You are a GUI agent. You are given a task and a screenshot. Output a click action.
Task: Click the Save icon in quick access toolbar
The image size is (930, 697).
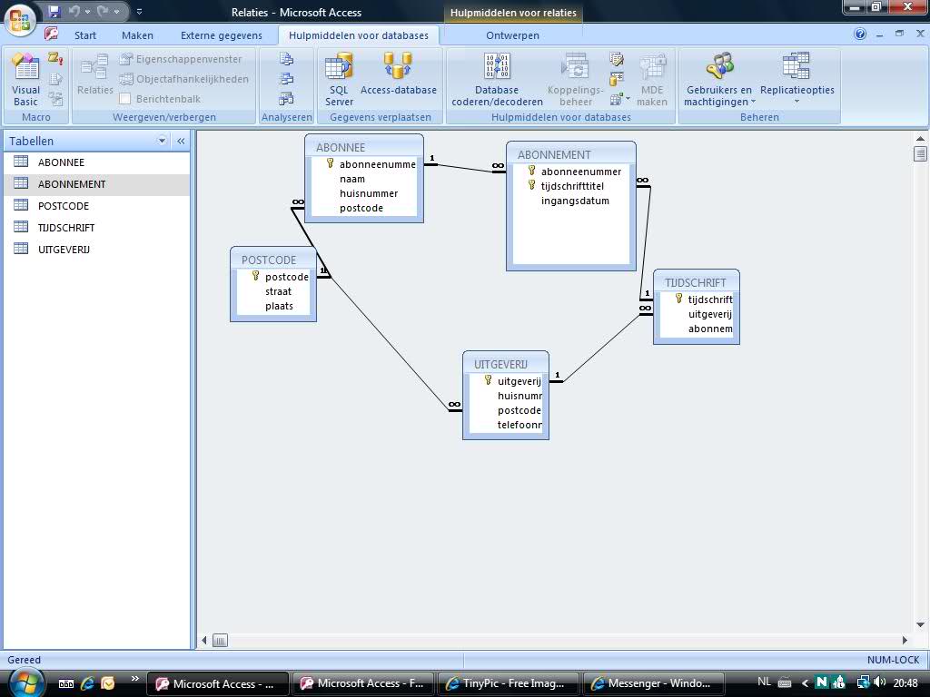tap(54, 12)
